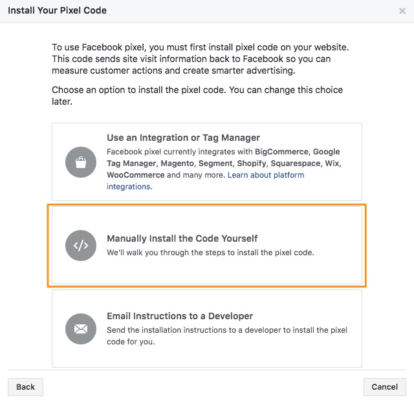Click the We'll walk you through text
The height and width of the screenshot is (400, 414).
coord(210,253)
